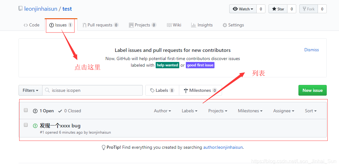Viewport: 339px width, 167px height.
Task: Expand the Filters dropdown
Action: 31,90
